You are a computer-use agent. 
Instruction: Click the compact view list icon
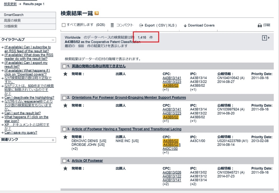point(112,25)
